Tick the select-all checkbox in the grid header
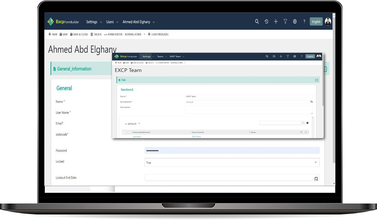377x220 pixels. (124, 132)
